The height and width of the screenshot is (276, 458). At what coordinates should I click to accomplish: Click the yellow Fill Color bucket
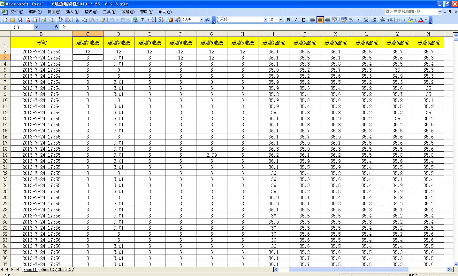pos(410,20)
